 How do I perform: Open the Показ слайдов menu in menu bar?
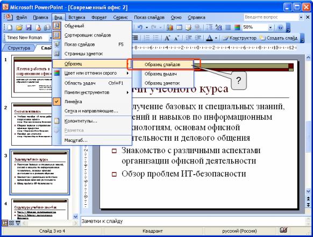149,17
